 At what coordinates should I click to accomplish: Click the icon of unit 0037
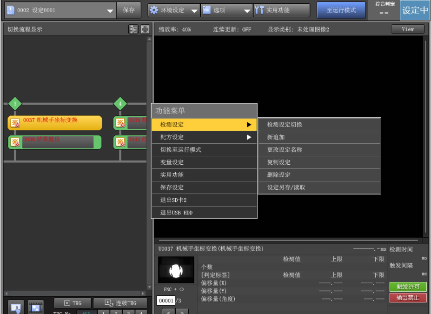[15, 123]
